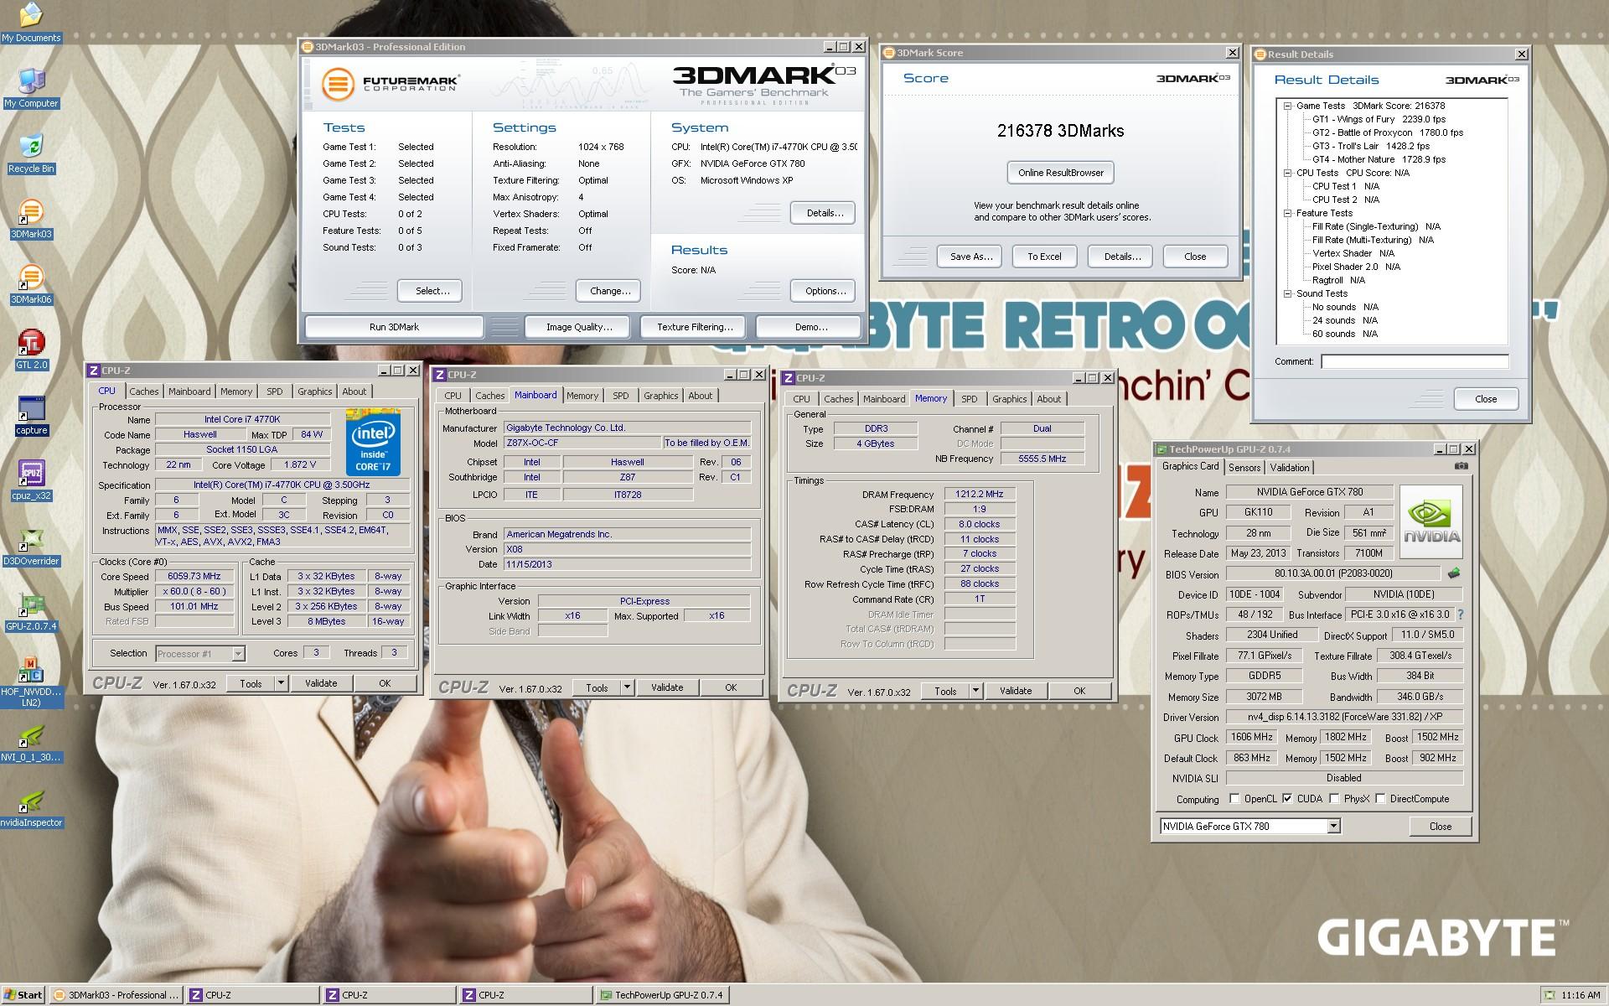This screenshot has height=1006, width=1609.
Task: Select GT1 - Wings of Fury result
Action: tap(1379, 119)
